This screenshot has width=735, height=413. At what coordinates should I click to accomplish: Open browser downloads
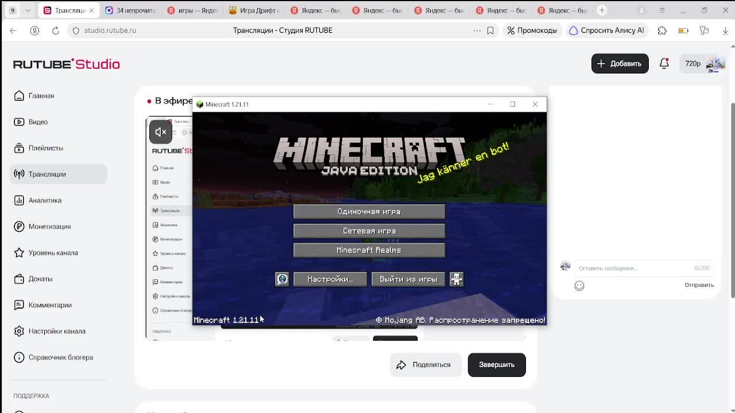click(x=725, y=30)
